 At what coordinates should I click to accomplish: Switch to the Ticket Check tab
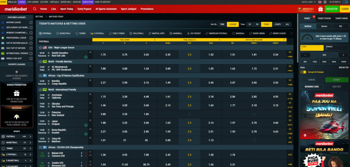tap(341, 18)
